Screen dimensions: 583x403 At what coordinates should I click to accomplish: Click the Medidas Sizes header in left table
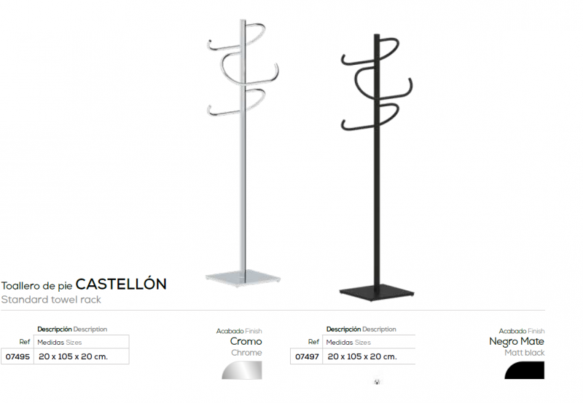point(60,343)
